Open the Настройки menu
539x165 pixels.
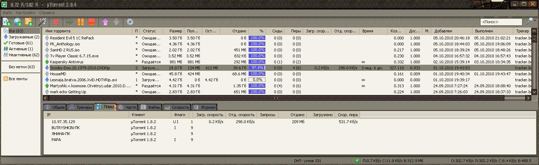tap(25, 13)
